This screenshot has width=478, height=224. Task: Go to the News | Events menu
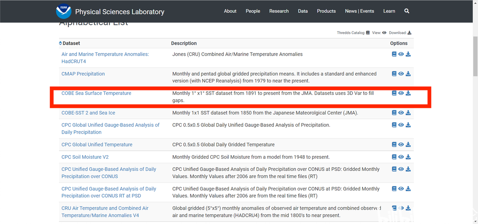(x=359, y=11)
